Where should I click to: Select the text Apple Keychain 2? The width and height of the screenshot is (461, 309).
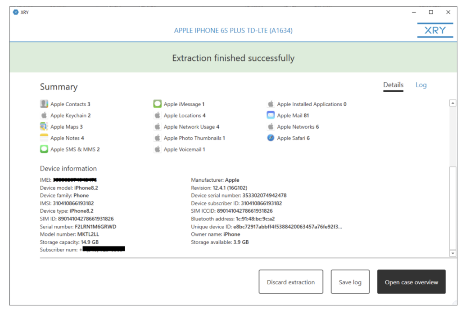click(71, 116)
